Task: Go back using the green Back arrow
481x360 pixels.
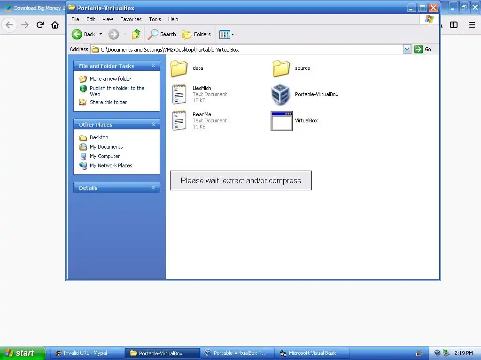Action: point(83,34)
